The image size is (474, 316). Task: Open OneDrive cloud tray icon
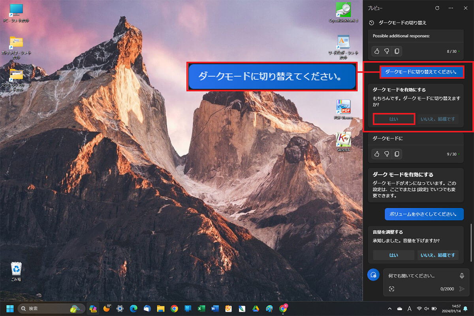tap(399, 308)
